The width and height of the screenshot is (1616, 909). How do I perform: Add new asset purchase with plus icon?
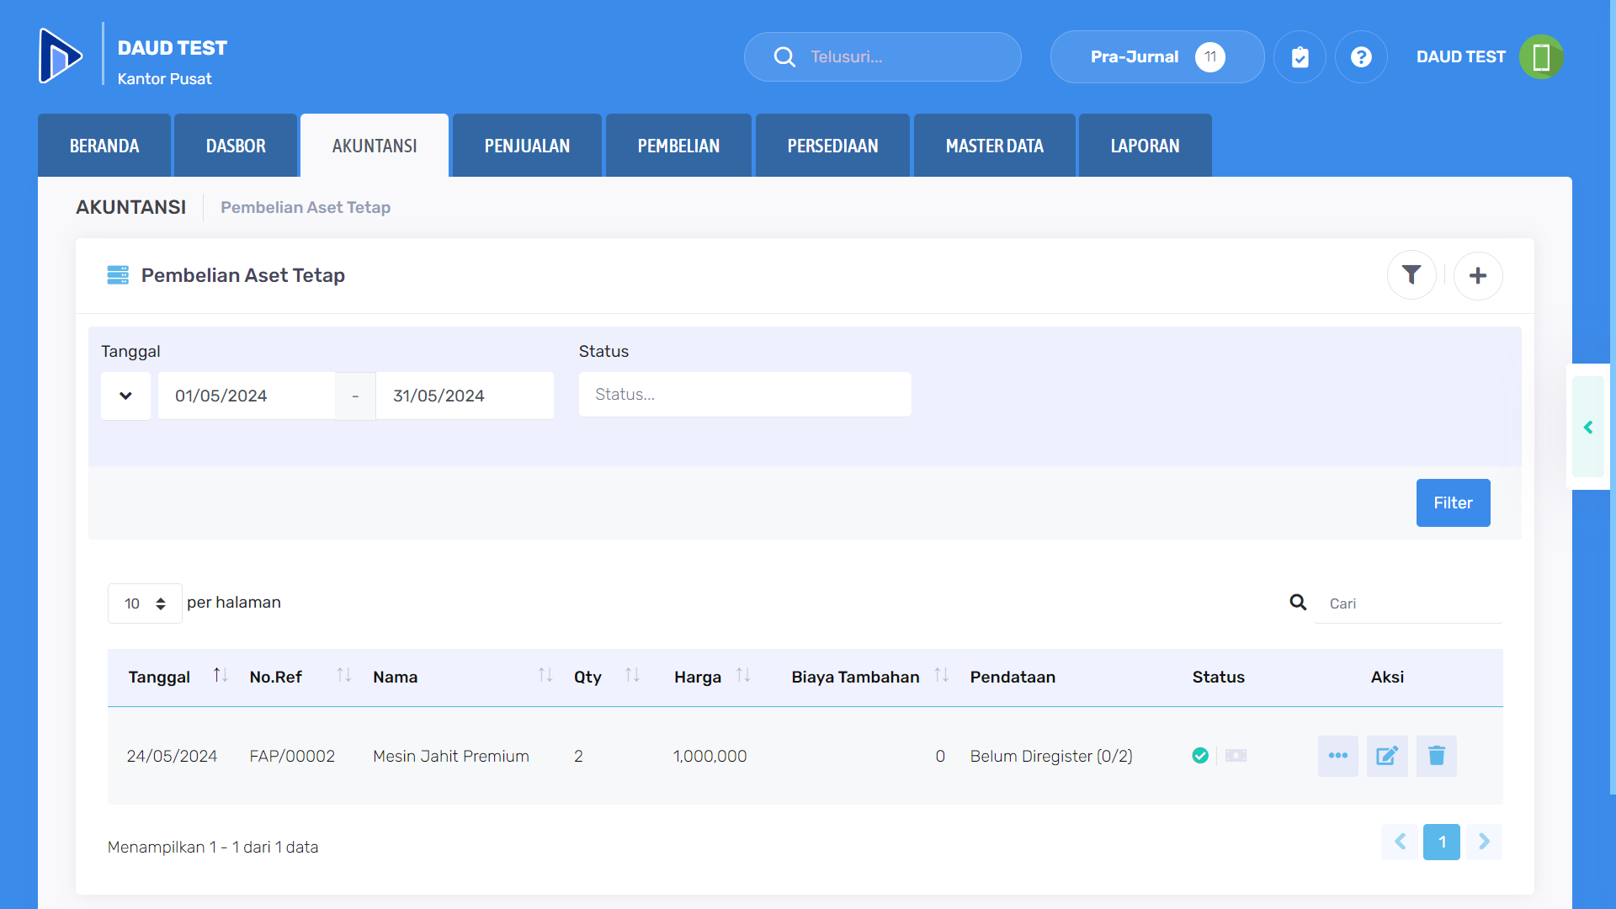1478,275
